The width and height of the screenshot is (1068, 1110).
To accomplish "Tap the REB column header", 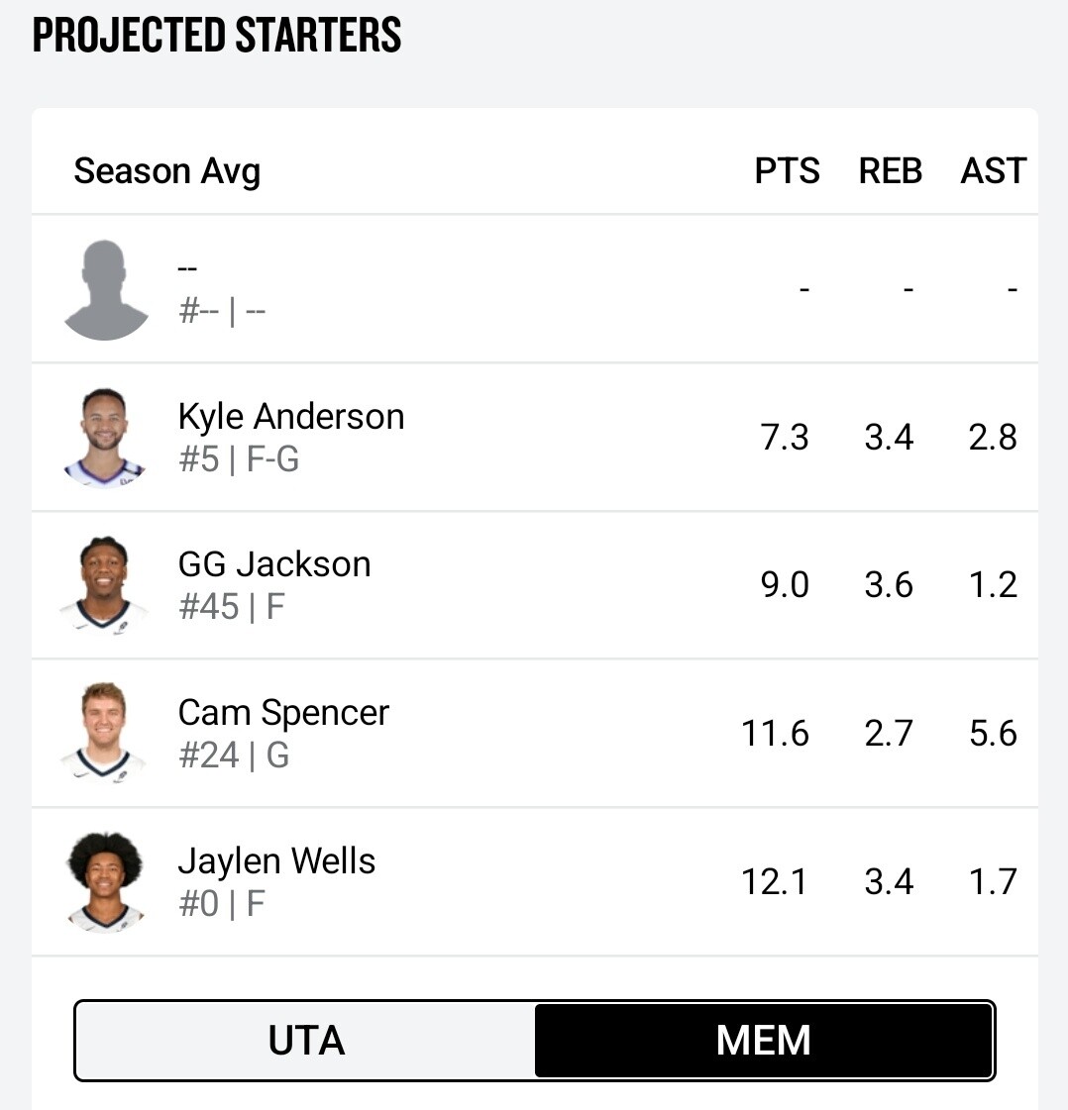I will (x=890, y=171).
